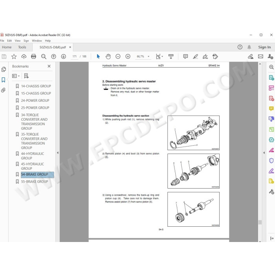This screenshot has height=275, width=275.
Task: Zoom out with the minus icon
Action: 118,57
